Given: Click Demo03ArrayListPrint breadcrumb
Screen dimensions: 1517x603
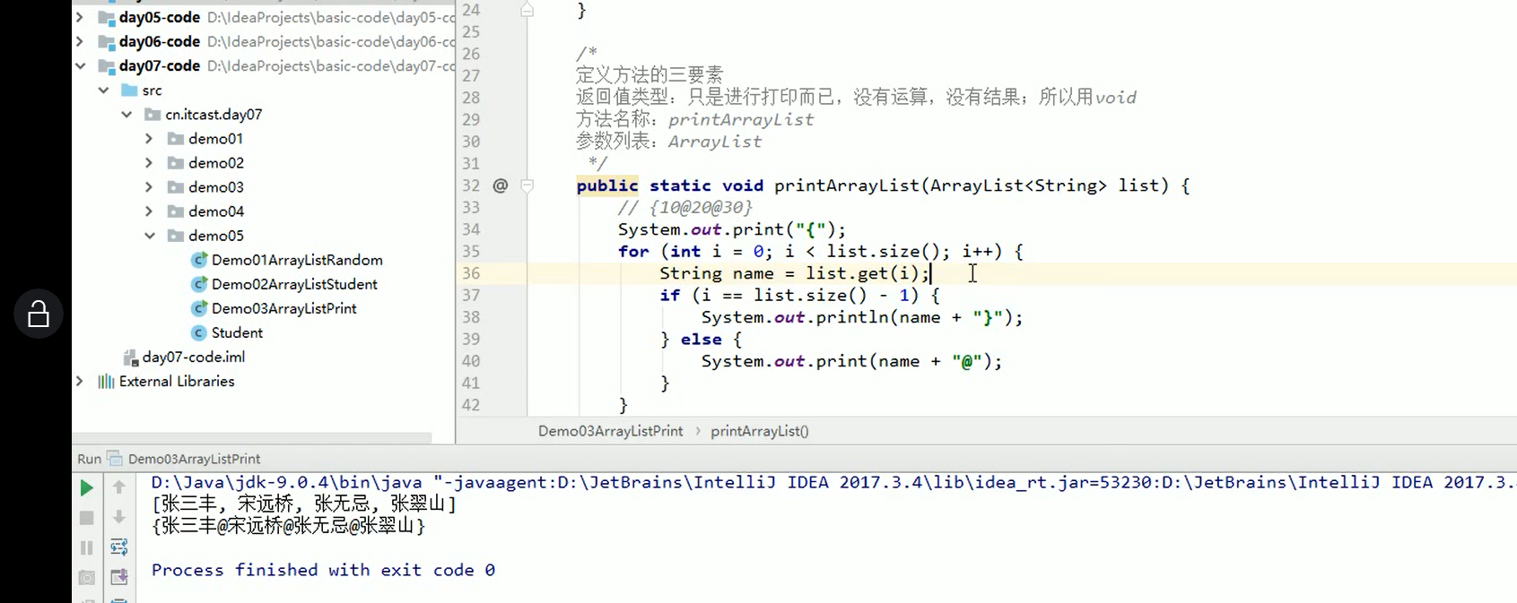Looking at the screenshot, I should point(610,431).
